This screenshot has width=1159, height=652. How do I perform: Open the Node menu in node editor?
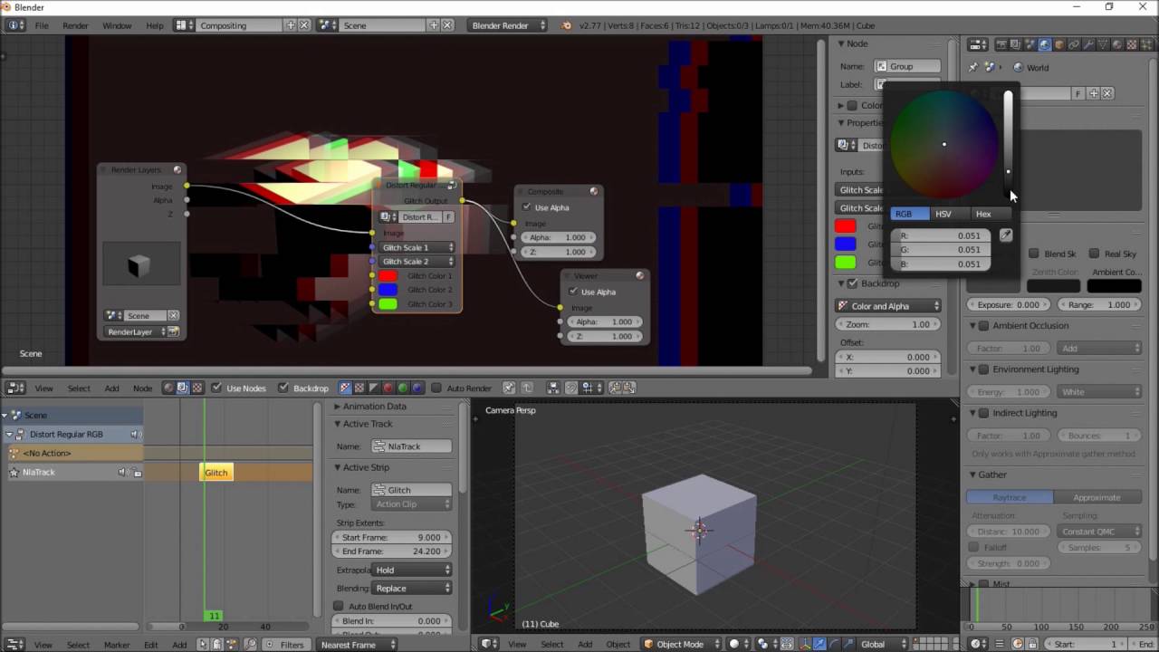pos(143,388)
